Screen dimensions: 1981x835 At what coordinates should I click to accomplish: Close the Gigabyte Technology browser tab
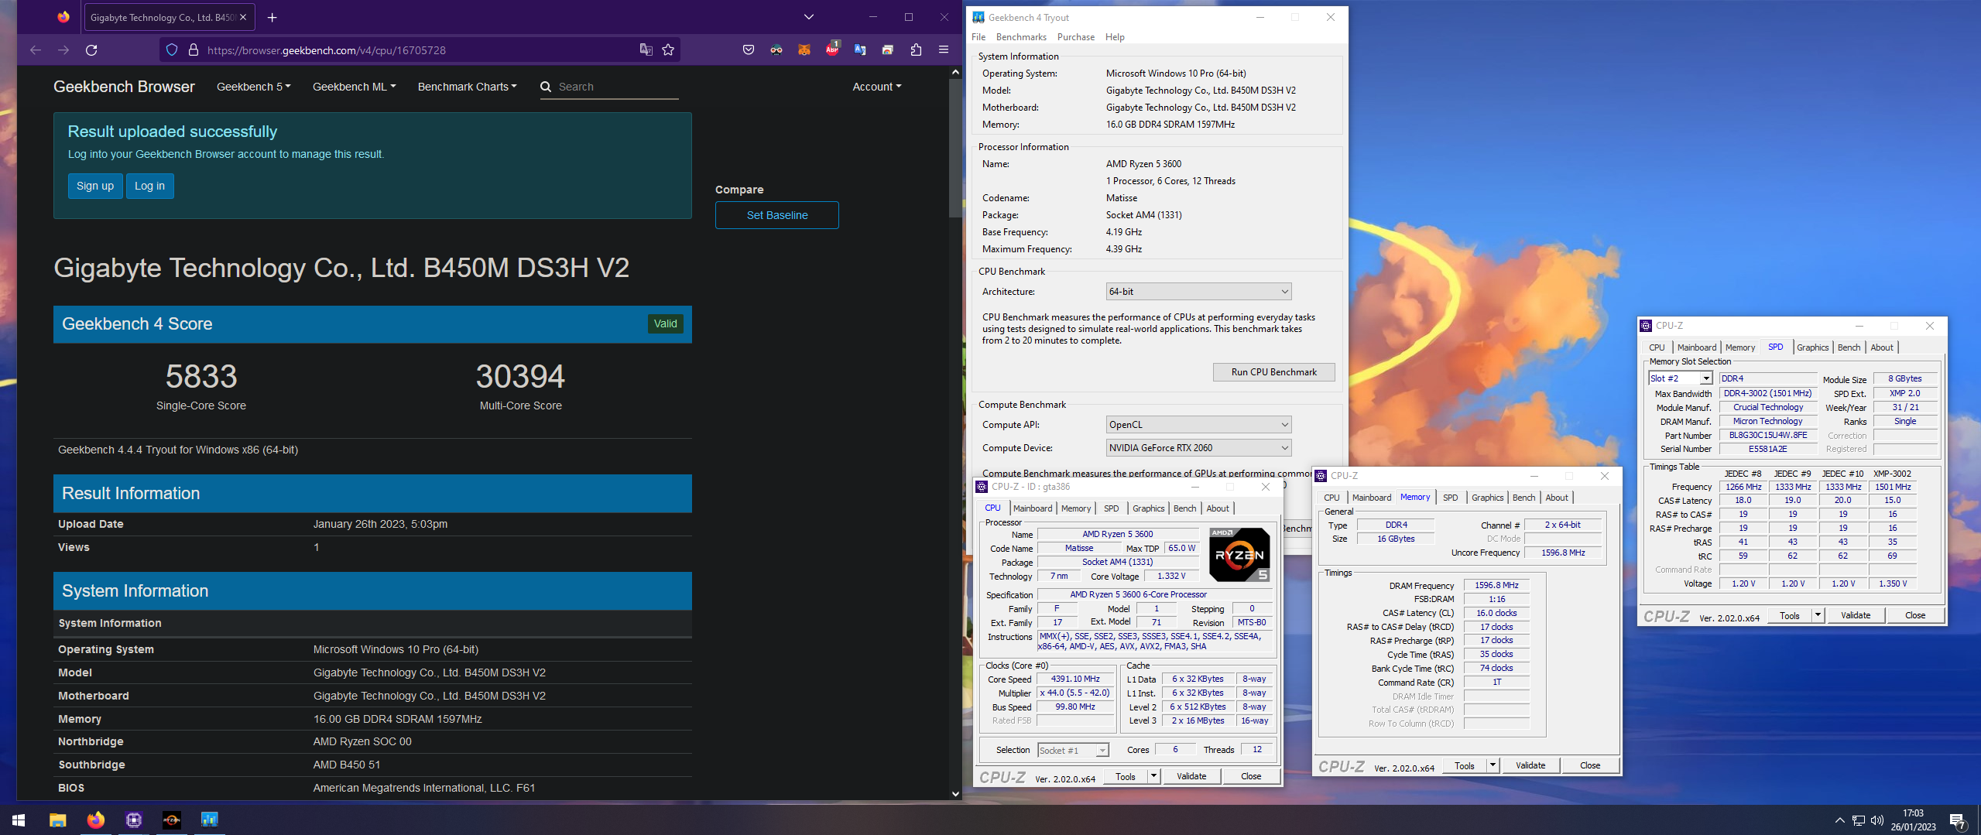pyautogui.click(x=243, y=17)
